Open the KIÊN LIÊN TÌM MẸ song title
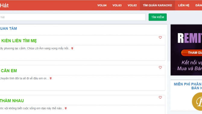Screen dimensions: 202x114 [19, 41]
